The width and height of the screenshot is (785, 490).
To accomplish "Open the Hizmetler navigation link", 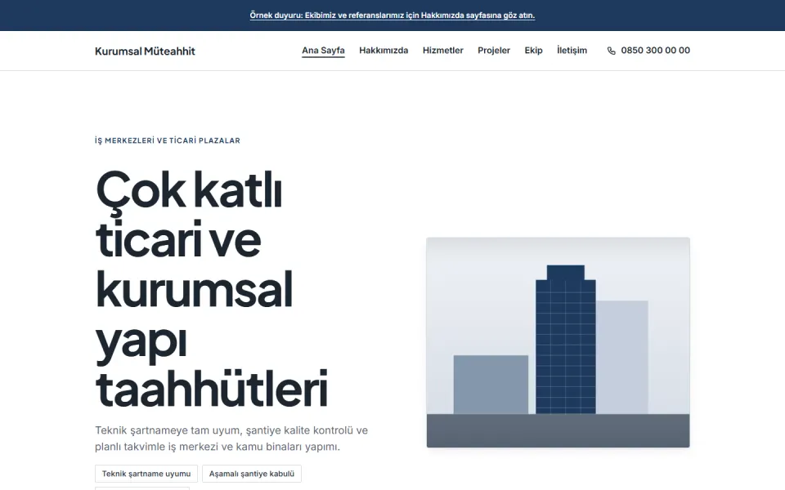I will [443, 51].
